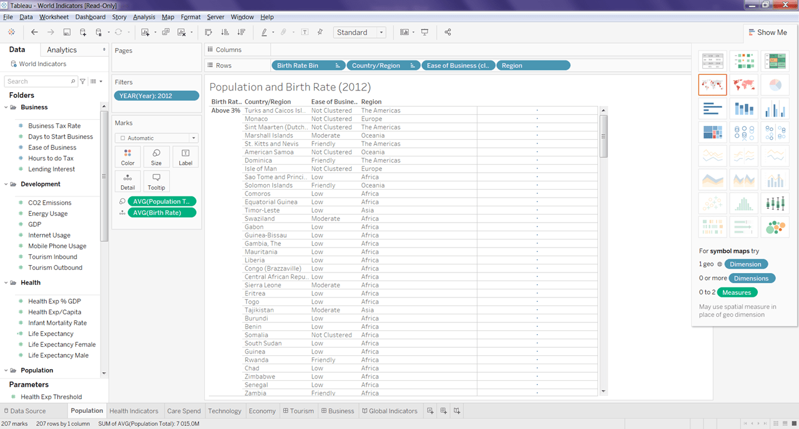Select the packed bubbles chart in Show Me

[x=775, y=227]
